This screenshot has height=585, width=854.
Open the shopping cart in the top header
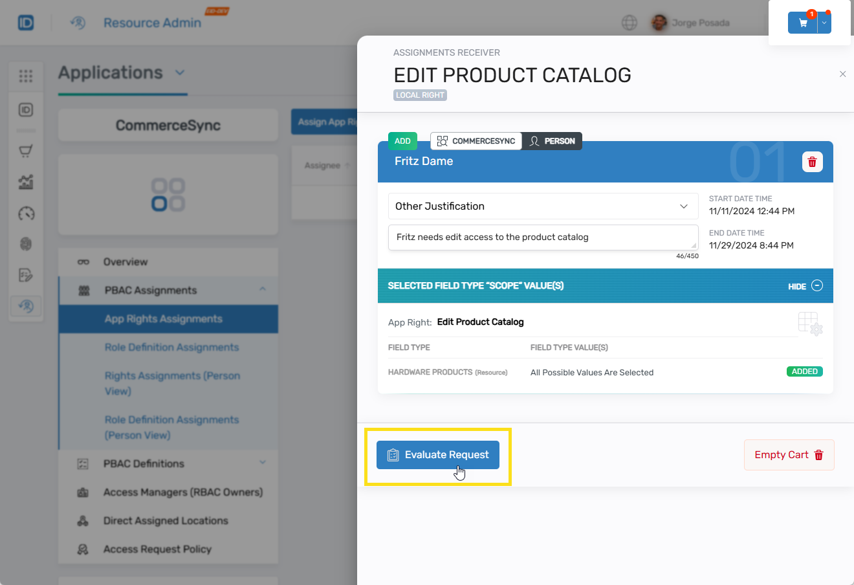click(x=802, y=22)
